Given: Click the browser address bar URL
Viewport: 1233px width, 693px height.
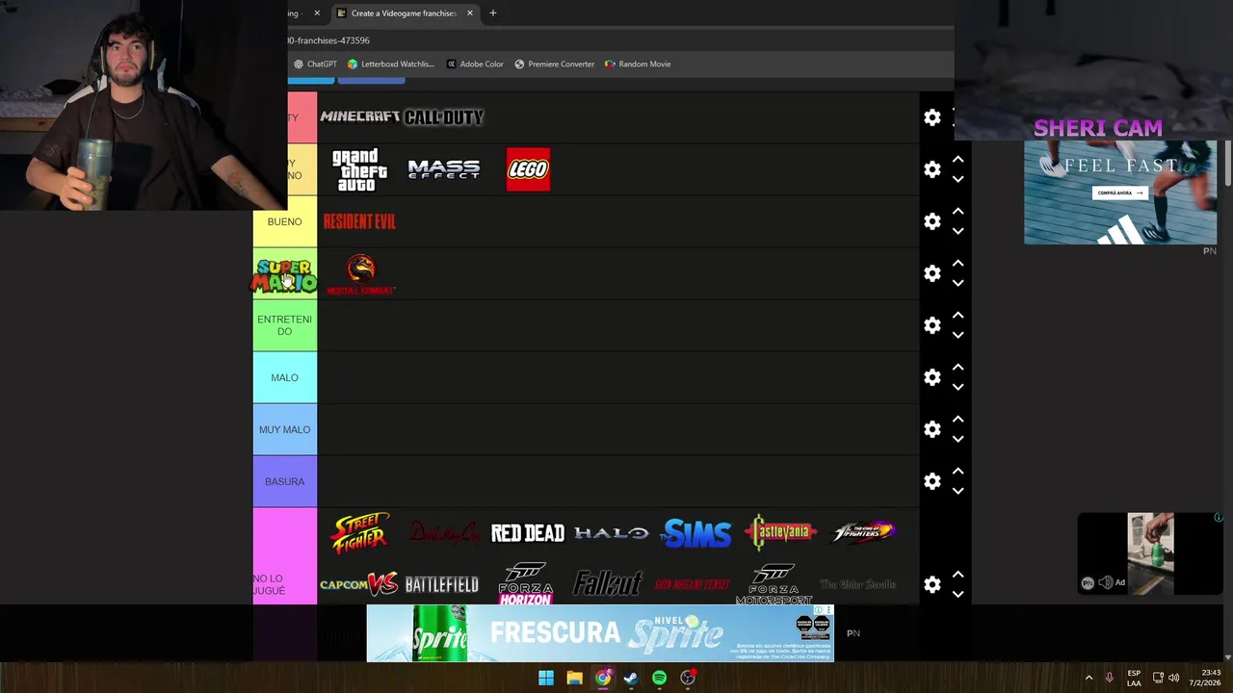Looking at the screenshot, I should point(328,40).
